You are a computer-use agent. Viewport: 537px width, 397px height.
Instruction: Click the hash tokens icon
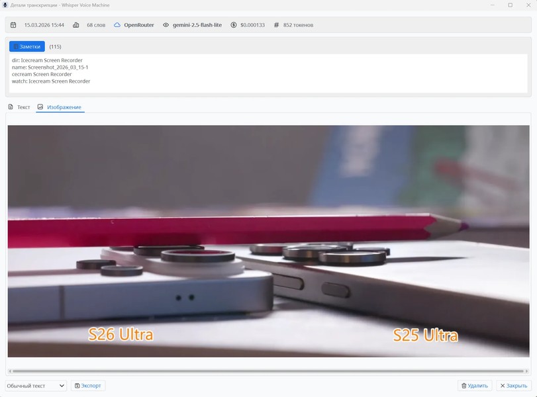pos(276,25)
